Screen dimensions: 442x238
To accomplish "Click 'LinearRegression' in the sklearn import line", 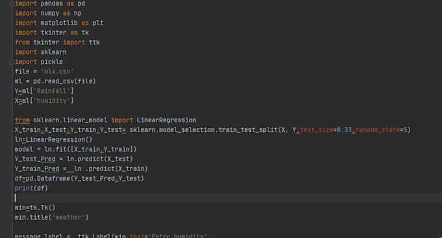I will [166, 120].
